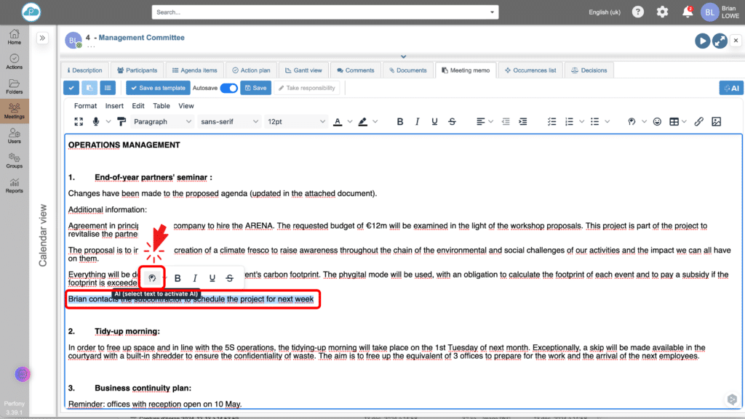This screenshot has width=745, height=419.
Task: Open the 12pt font size dropdown
Action: [295, 122]
